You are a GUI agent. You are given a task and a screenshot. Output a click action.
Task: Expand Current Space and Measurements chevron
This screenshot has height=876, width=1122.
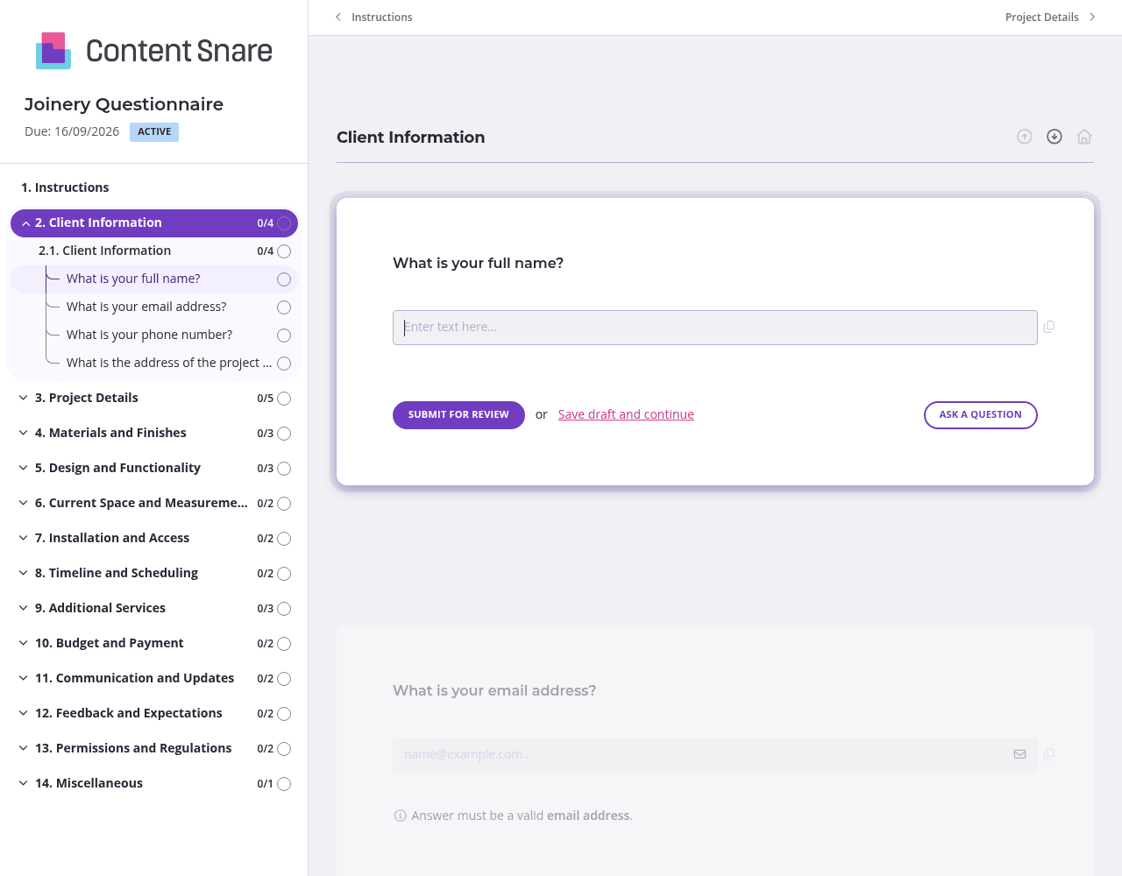pos(24,503)
